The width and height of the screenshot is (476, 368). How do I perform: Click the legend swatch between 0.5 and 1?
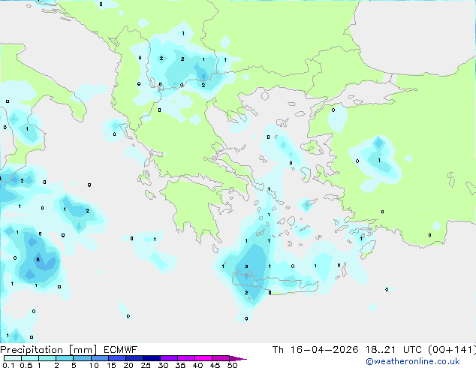(x=30, y=358)
